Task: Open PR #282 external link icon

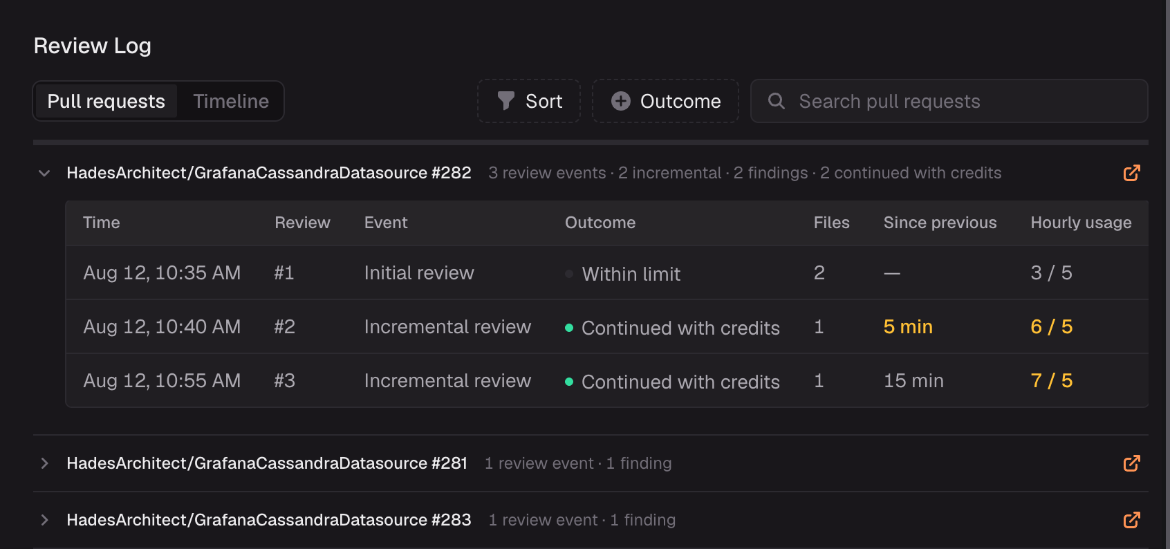Action: 1131,173
